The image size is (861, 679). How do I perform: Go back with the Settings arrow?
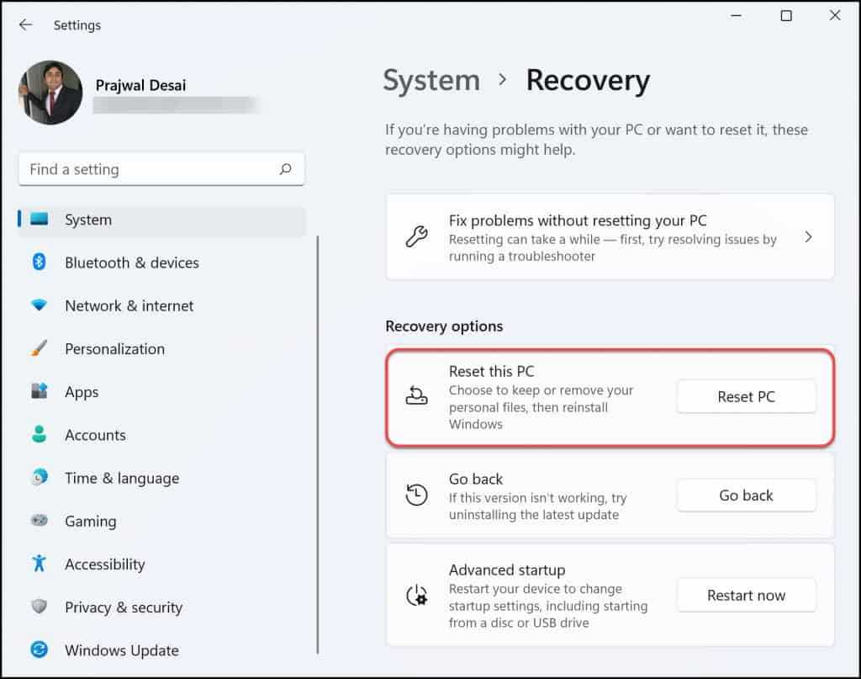tap(25, 24)
